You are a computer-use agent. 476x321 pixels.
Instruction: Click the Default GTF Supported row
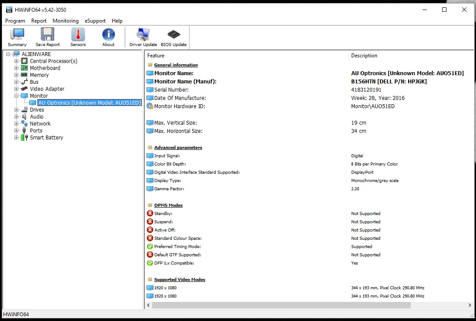pos(309,255)
